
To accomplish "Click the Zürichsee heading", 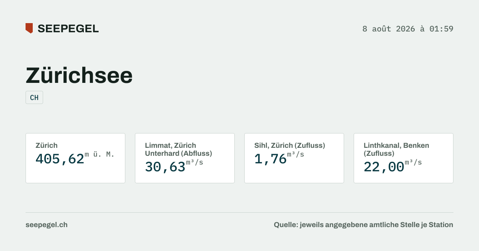I will (79, 75).
